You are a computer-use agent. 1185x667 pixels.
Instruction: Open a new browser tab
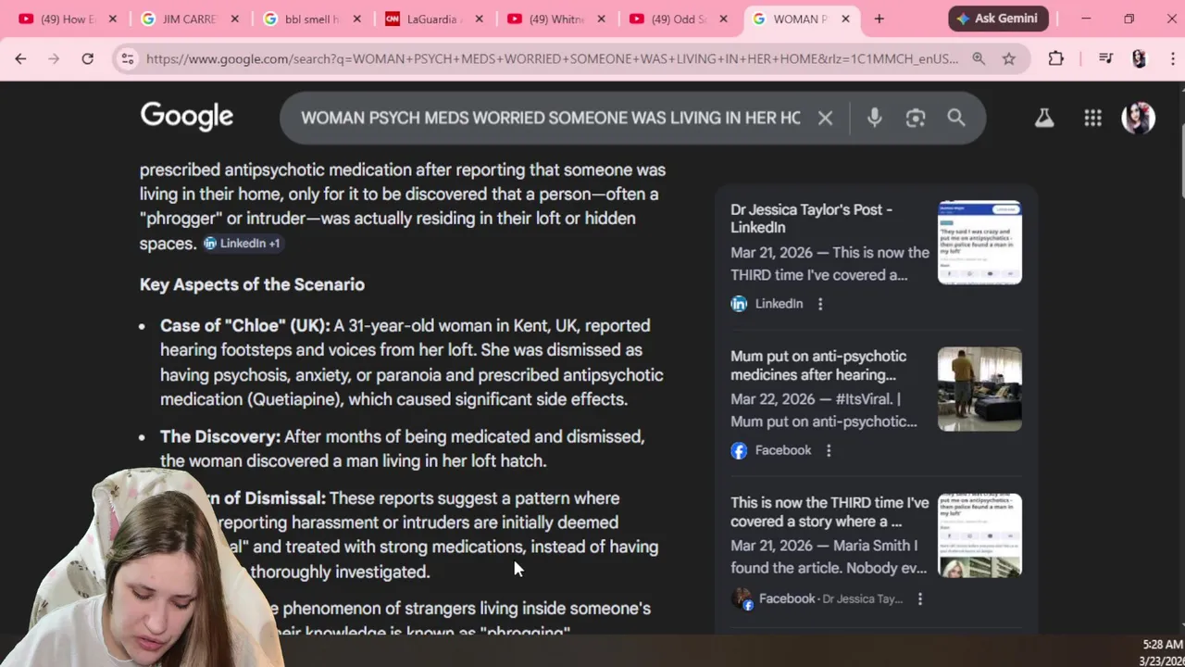coord(879,19)
